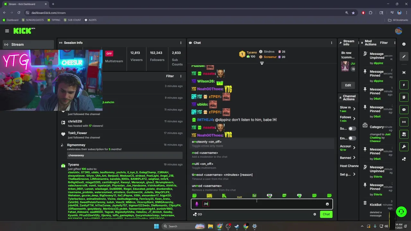Open the Chat panel three-dot menu

(x=332, y=43)
